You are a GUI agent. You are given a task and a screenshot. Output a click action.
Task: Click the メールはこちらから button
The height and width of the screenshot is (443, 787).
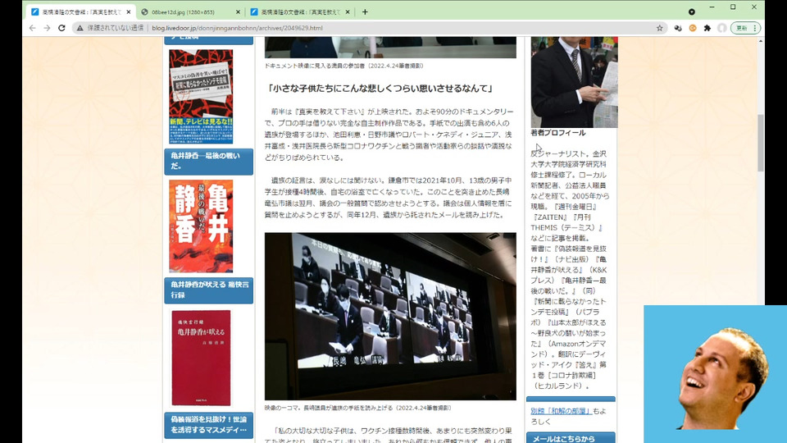pyautogui.click(x=571, y=438)
